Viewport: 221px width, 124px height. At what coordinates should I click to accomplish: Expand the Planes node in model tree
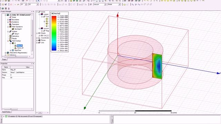[37, 40]
